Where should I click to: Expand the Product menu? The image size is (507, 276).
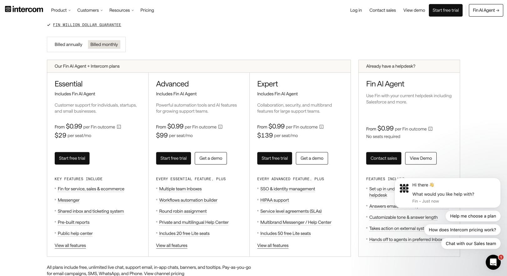pos(61,10)
